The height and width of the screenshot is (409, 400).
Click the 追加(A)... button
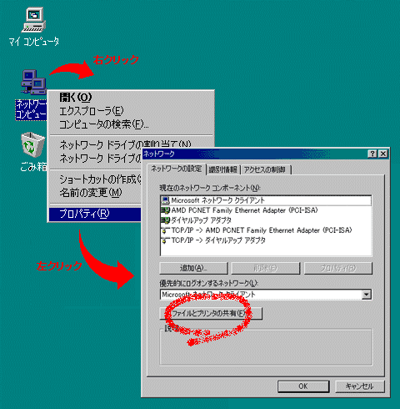pyautogui.click(x=193, y=268)
